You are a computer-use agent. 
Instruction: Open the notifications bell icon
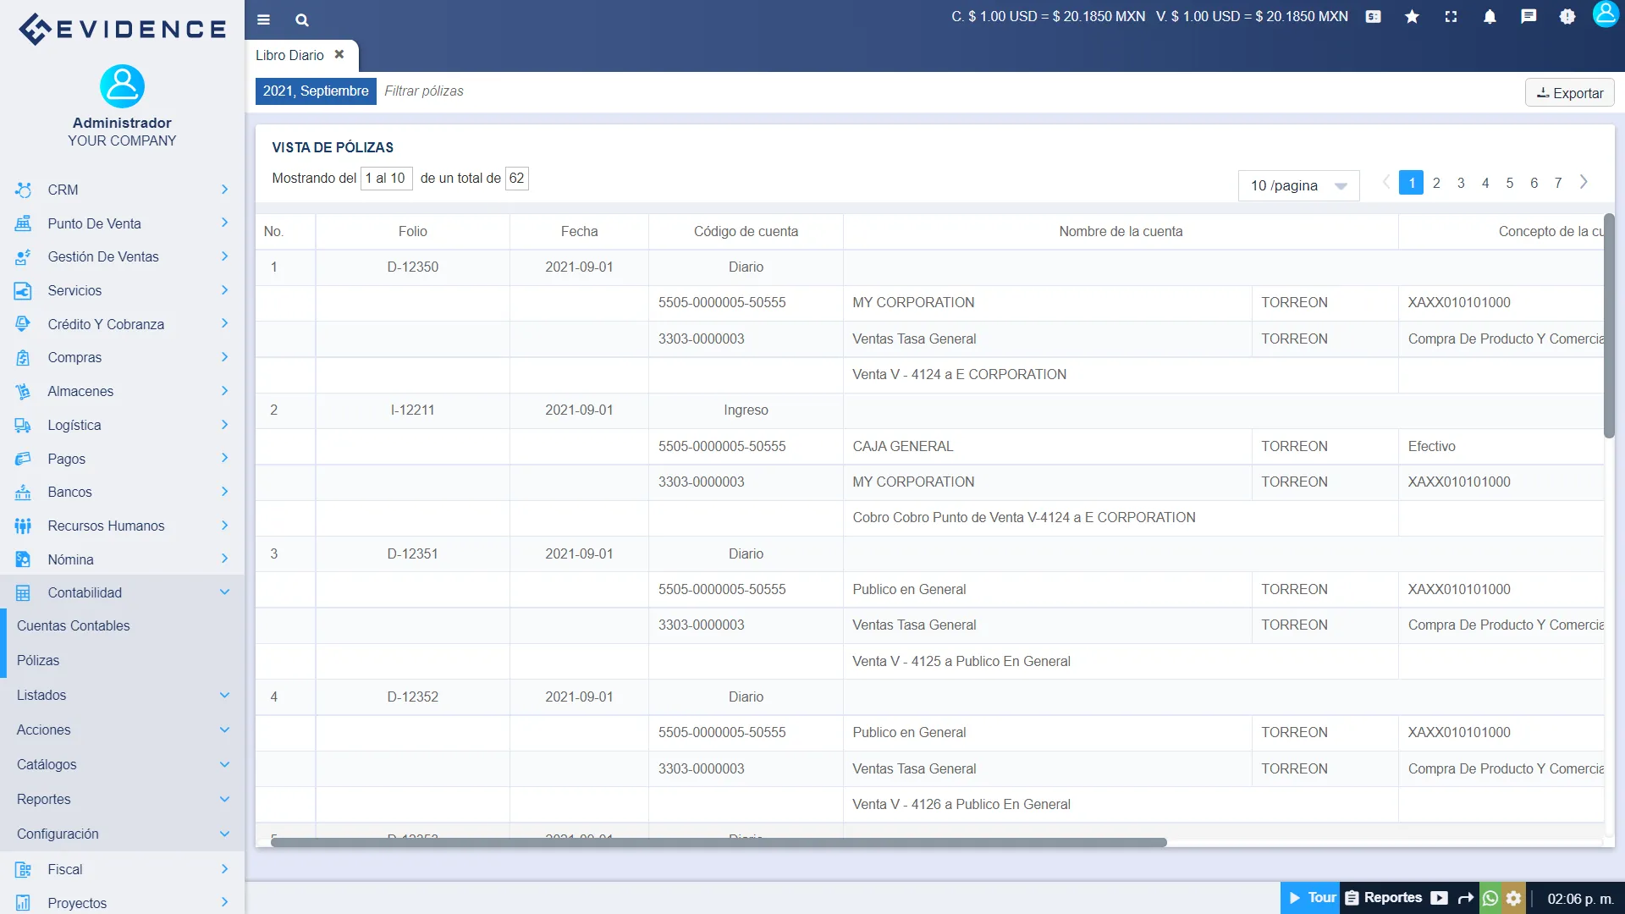tap(1490, 17)
